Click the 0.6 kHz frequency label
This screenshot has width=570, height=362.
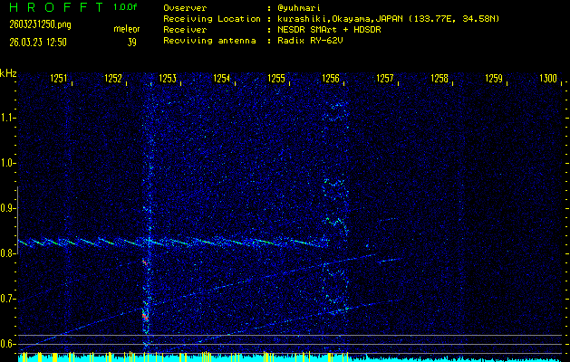click(x=6, y=344)
